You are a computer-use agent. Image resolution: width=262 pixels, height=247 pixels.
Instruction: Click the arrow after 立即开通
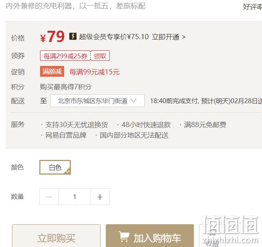(183, 37)
